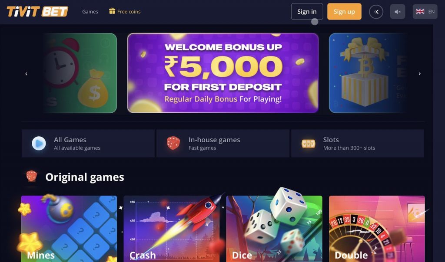Click the red dice In-house games icon
The image size is (445, 262).
tap(173, 143)
